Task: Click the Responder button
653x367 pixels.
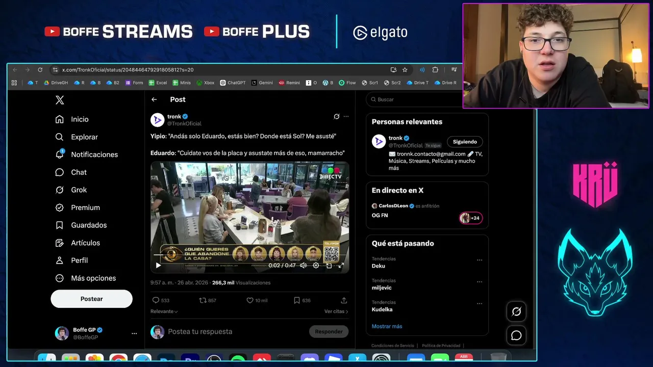Action: [x=329, y=331]
